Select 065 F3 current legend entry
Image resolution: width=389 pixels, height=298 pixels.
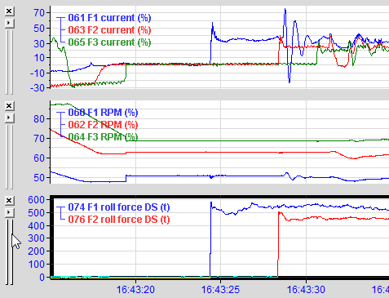coord(109,42)
